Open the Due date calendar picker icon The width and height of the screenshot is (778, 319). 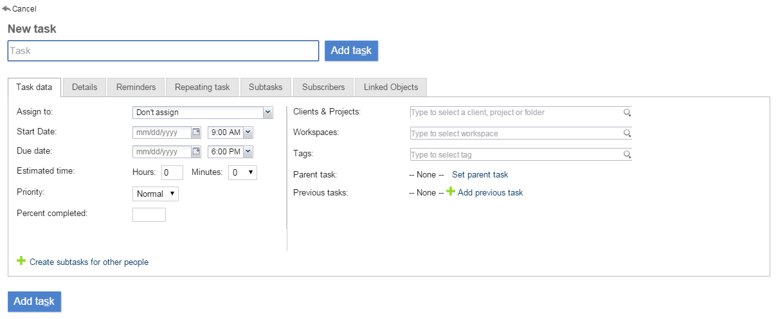[x=196, y=152]
